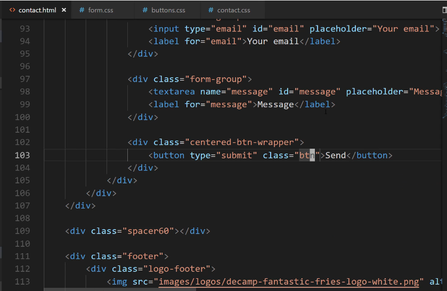Switch to the contact.html tab
Image resolution: width=447 pixels, height=291 pixels.
[36, 10]
